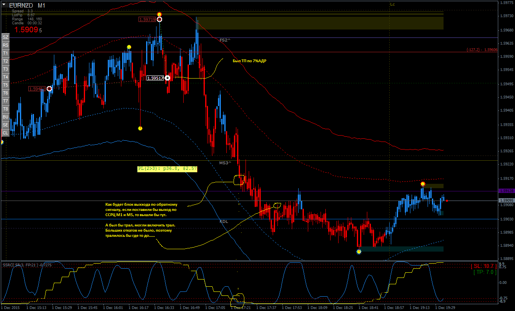Select the 'А был бы трал' text annotation

pyautogui.click(x=141, y=230)
